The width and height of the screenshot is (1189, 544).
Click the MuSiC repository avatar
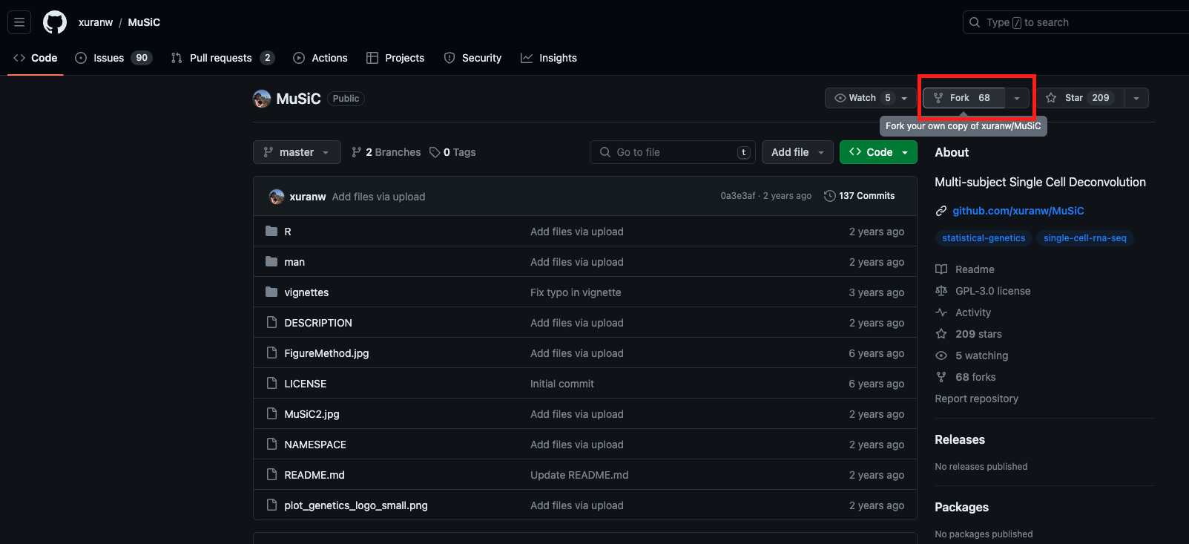point(262,99)
